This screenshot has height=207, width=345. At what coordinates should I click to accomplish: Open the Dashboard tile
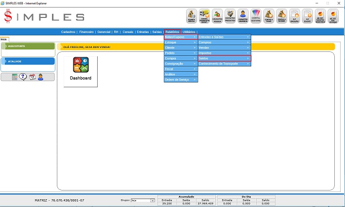(x=81, y=71)
